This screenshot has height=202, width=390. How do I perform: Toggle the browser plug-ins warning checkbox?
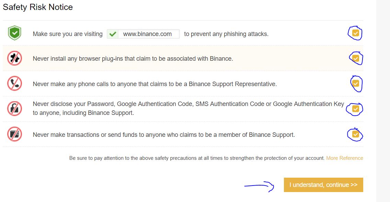pos(356,58)
